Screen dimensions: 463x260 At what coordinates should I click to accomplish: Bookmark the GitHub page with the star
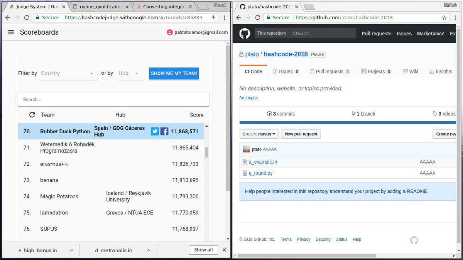[x=444, y=18]
